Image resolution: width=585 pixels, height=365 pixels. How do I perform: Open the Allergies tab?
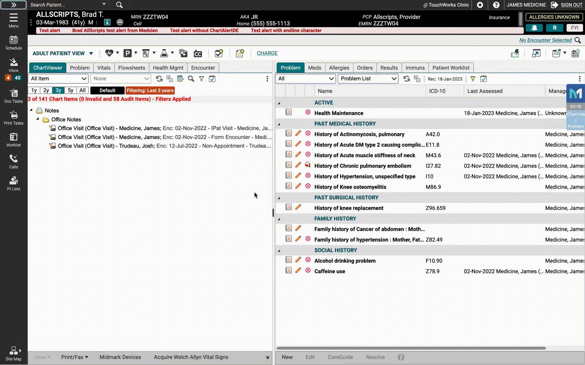pyautogui.click(x=339, y=68)
